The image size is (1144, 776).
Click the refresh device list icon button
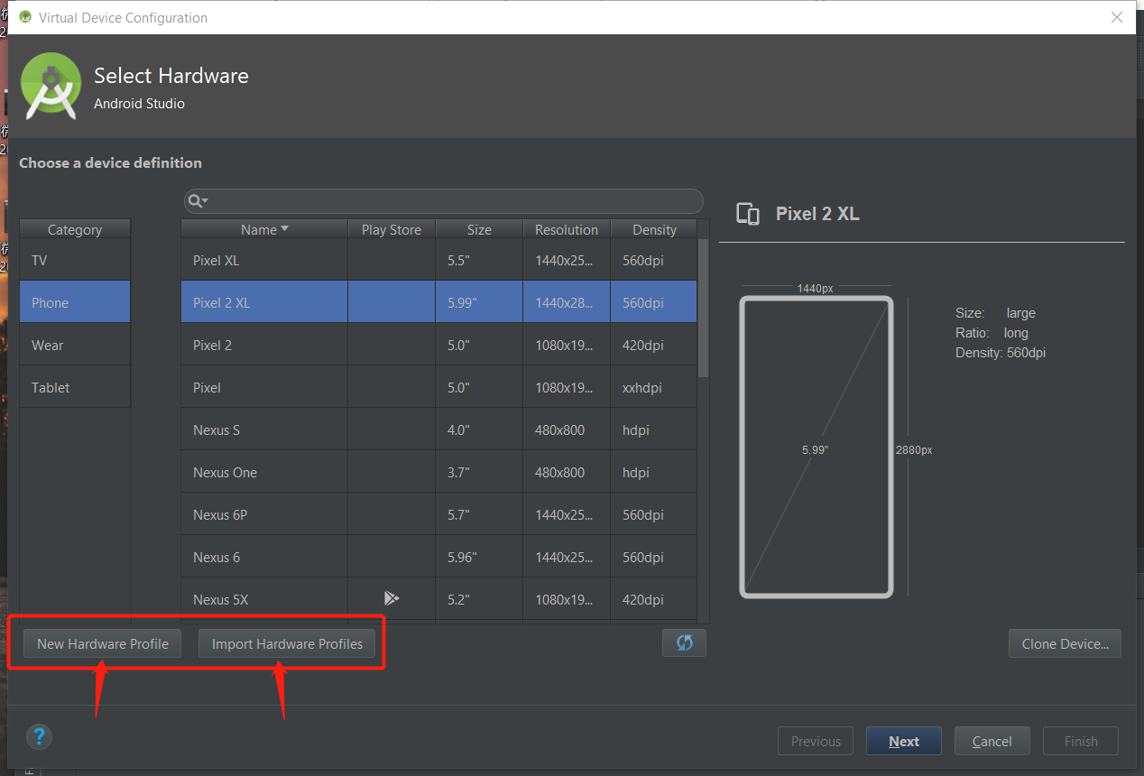pyautogui.click(x=684, y=643)
